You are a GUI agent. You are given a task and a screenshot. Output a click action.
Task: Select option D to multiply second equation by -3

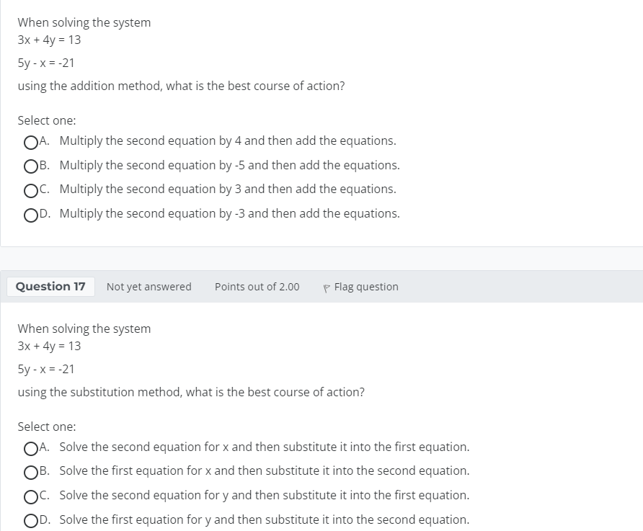tap(30, 215)
